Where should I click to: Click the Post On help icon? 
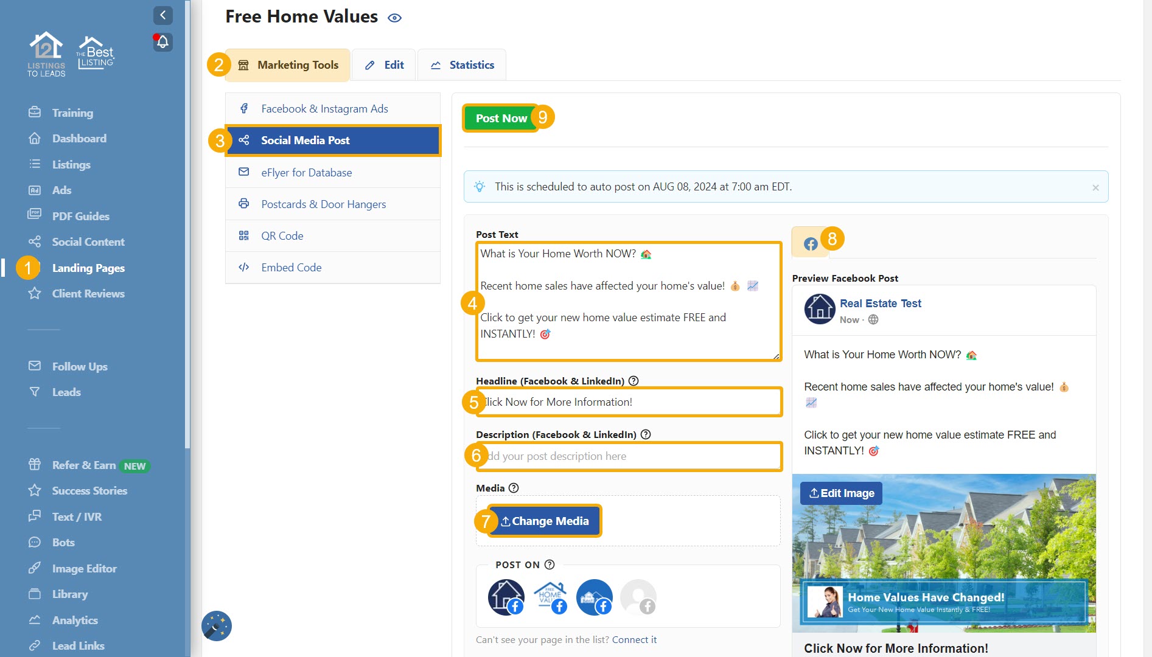coord(550,565)
